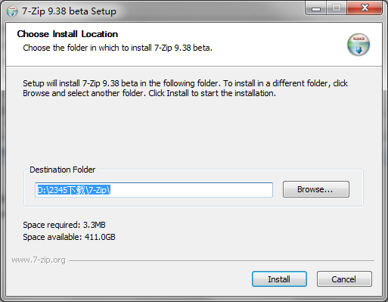Screen dimensions: 388x302
Task: Click the divider line beside www.7-zip.org
Action: (222, 260)
